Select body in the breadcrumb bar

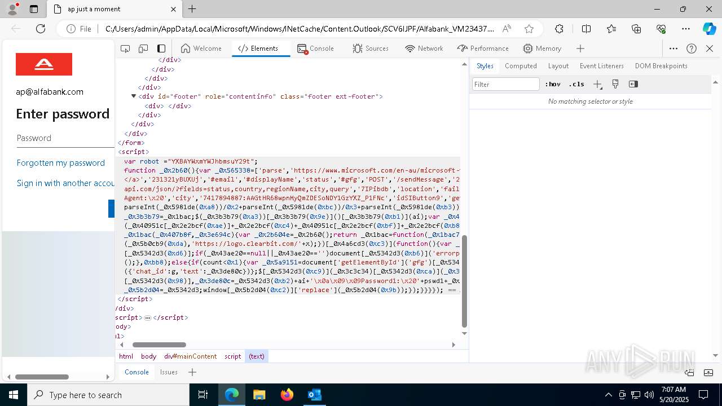pyautogui.click(x=148, y=356)
